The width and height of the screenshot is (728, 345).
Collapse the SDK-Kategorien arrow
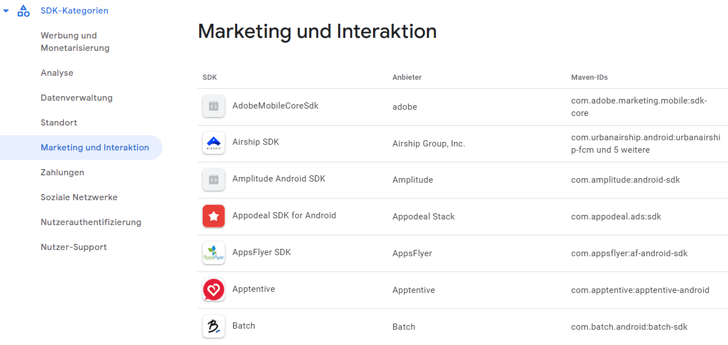[x=6, y=11]
